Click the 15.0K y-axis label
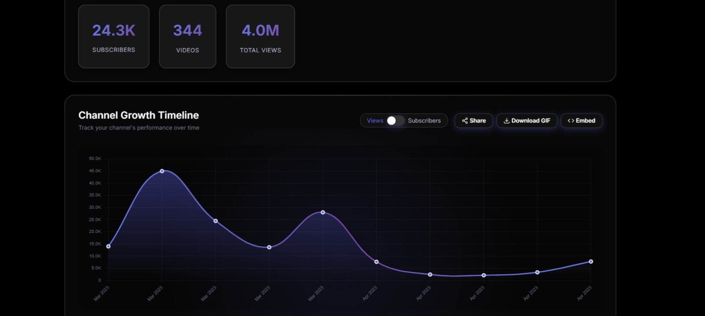 (95, 244)
